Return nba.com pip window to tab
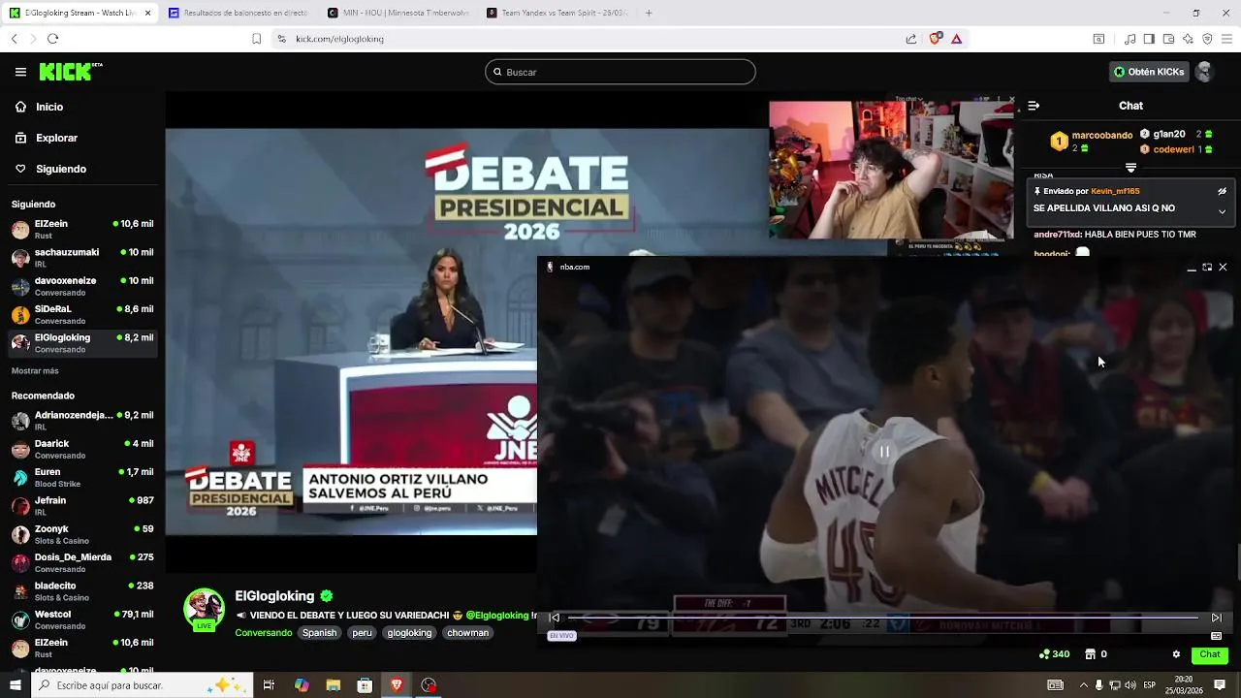This screenshot has width=1241, height=698. tap(1207, 267)
